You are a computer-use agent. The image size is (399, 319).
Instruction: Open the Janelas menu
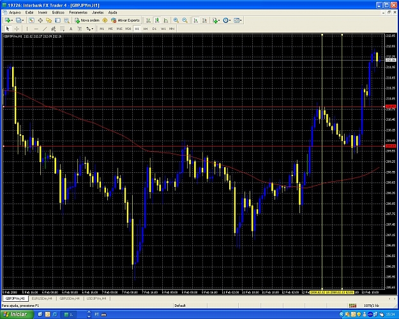98,13
